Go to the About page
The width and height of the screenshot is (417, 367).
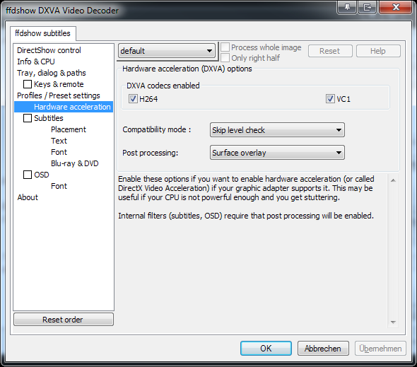(x=28, y=197)
